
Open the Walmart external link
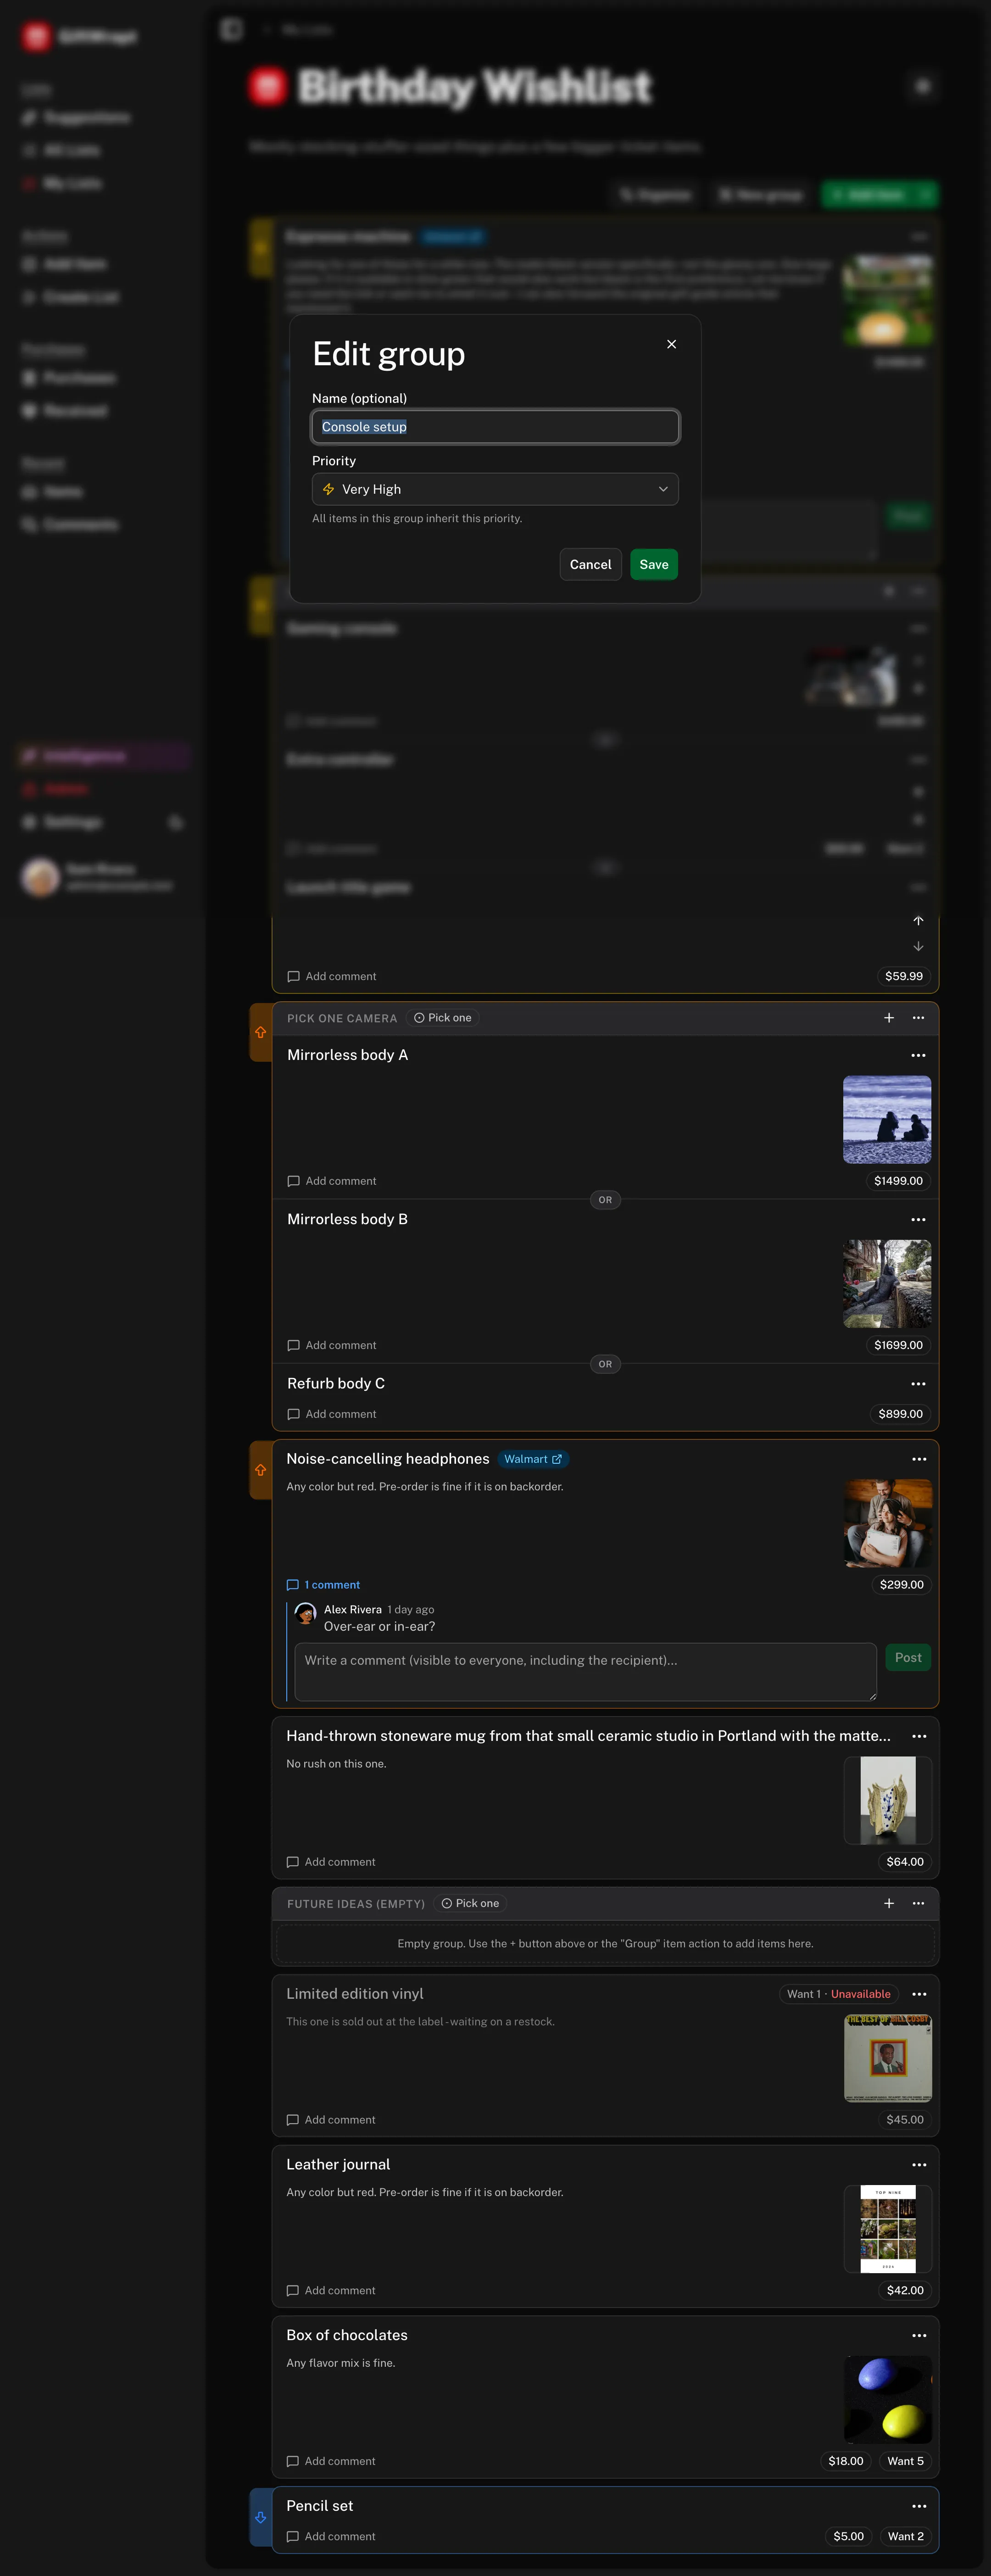533,1459
